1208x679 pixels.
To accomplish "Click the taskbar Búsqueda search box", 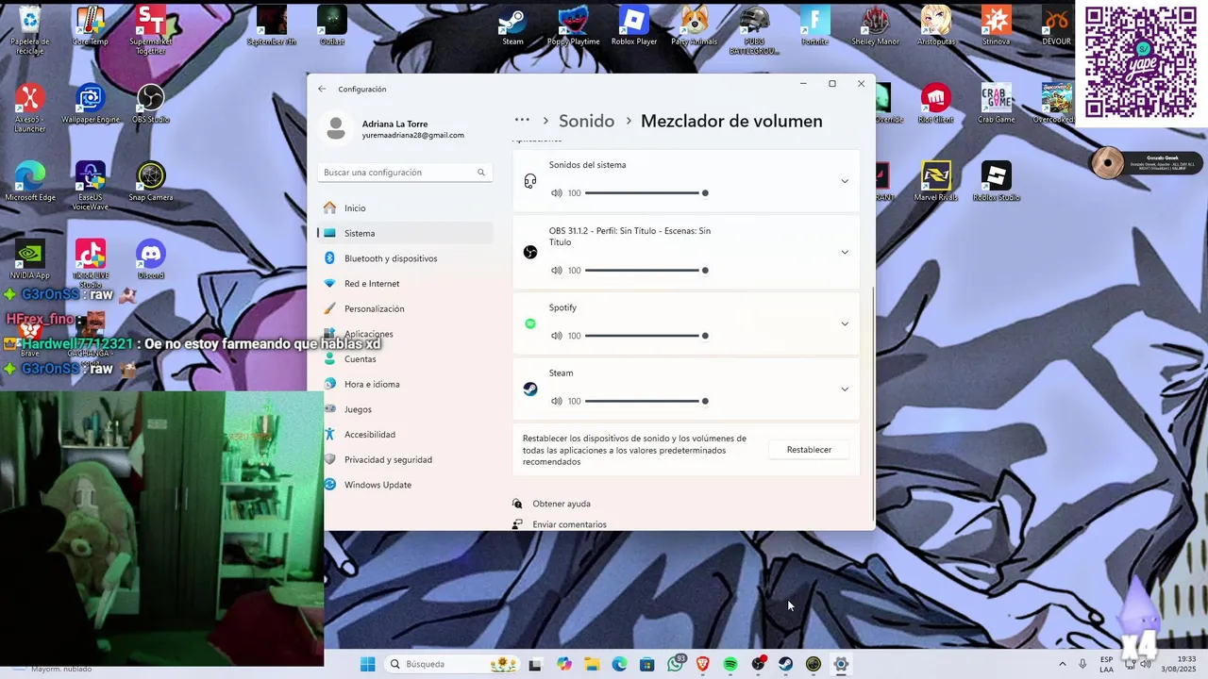I will coord(453,664).
